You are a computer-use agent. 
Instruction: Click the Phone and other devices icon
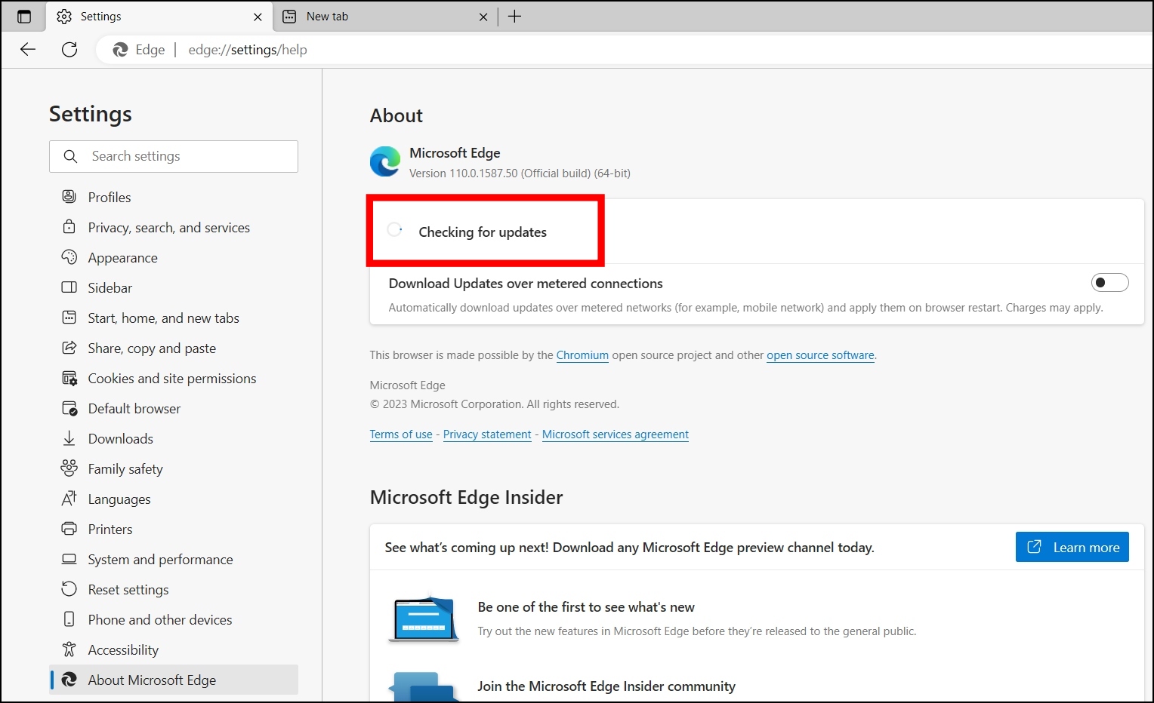tap(69, 619)
